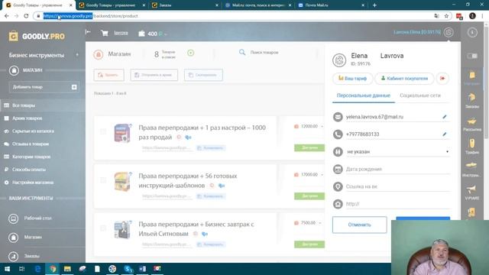
Task: Tick checkbox for Бизнес завтрак product
Action: coord(103,228)
